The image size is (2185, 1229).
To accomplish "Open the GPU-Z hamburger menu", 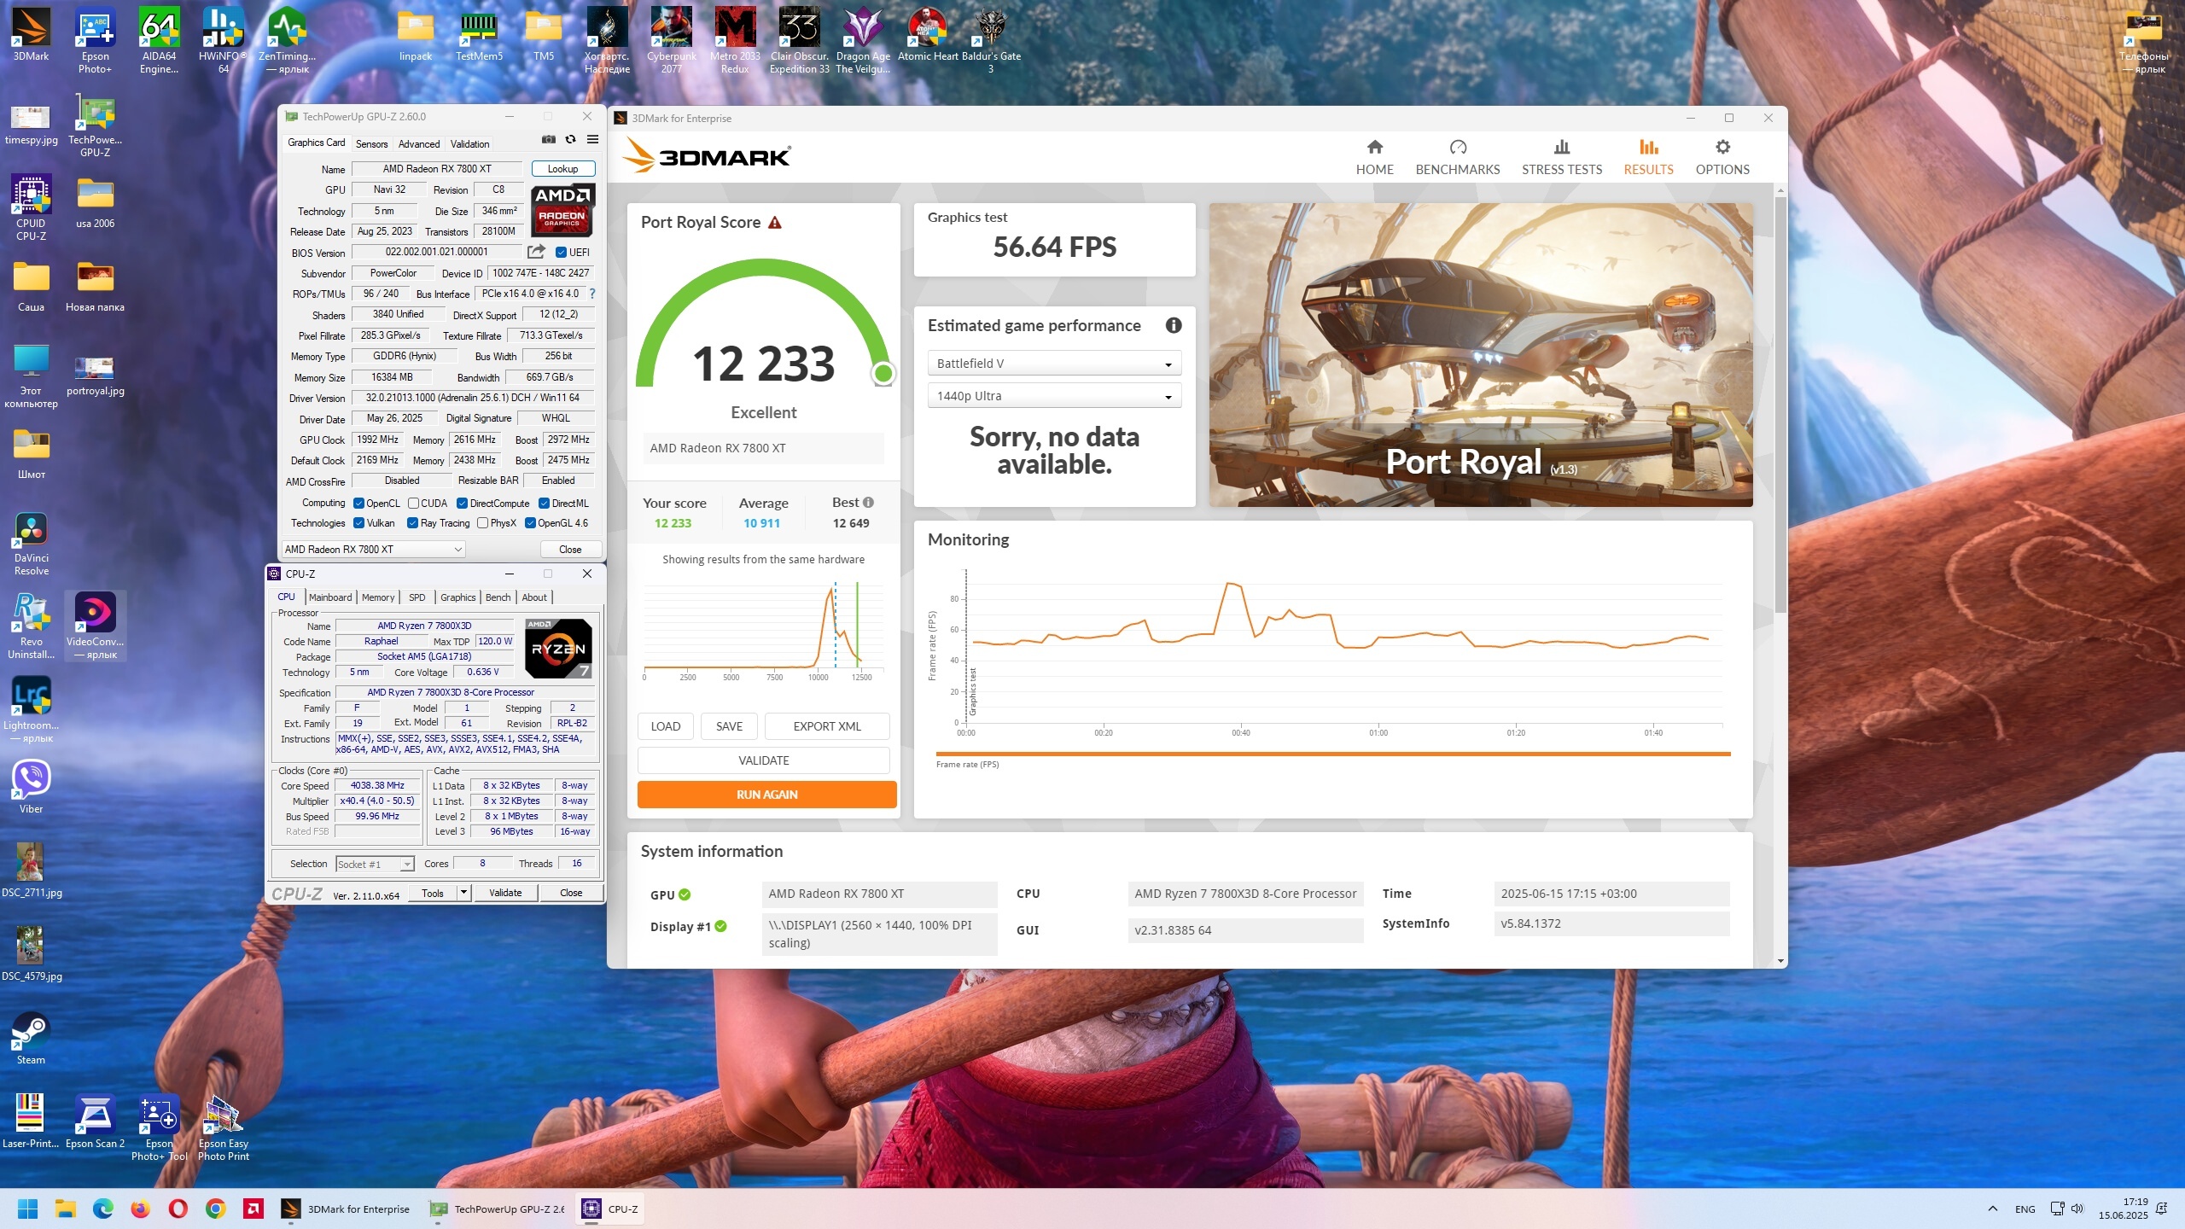I will tap(592, 140).
